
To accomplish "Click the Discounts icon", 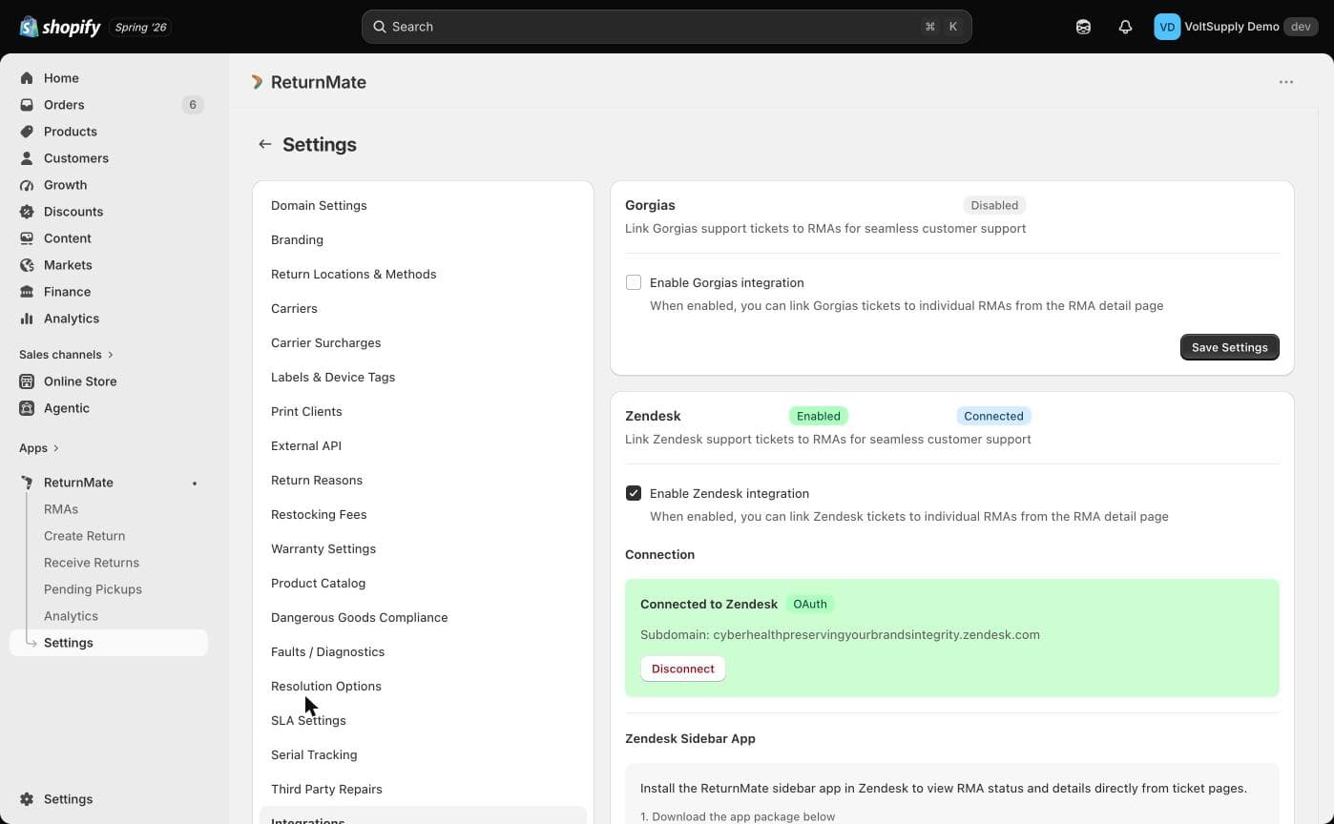I will [27, 212].
